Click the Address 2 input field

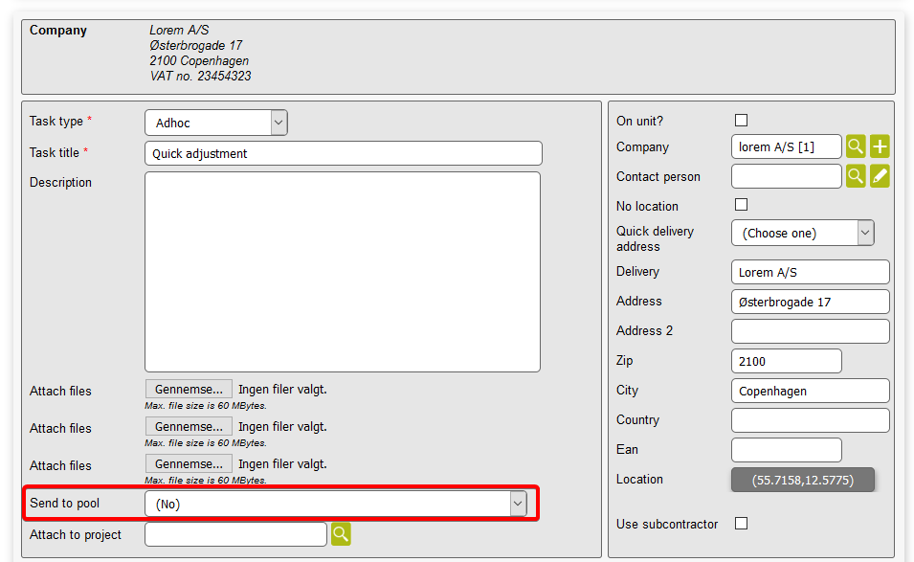click(x=810, y=331)
